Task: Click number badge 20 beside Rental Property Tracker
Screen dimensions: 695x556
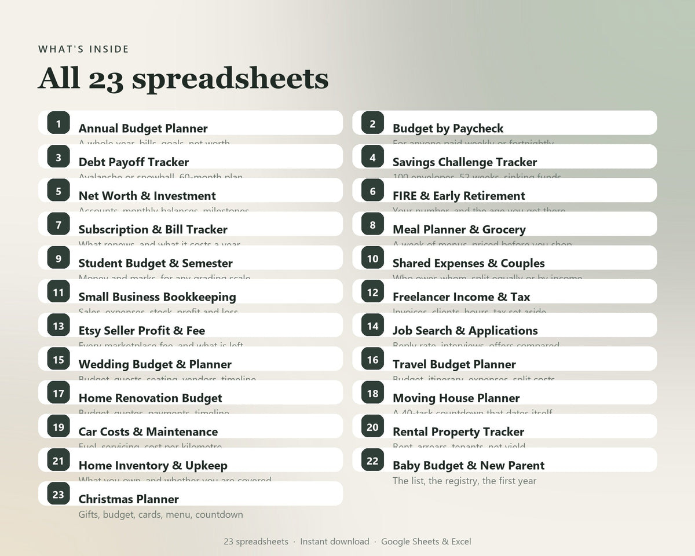Action: click(372, 427)
